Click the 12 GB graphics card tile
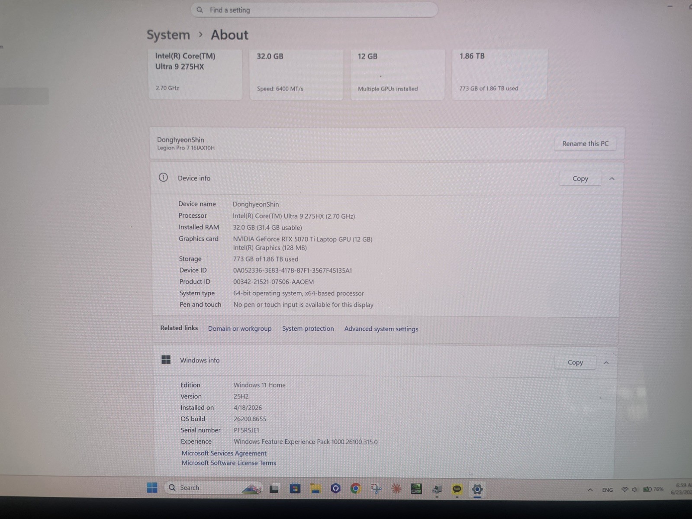The width and height of the screenshot is (692, 519). click(x=397, y=74)
